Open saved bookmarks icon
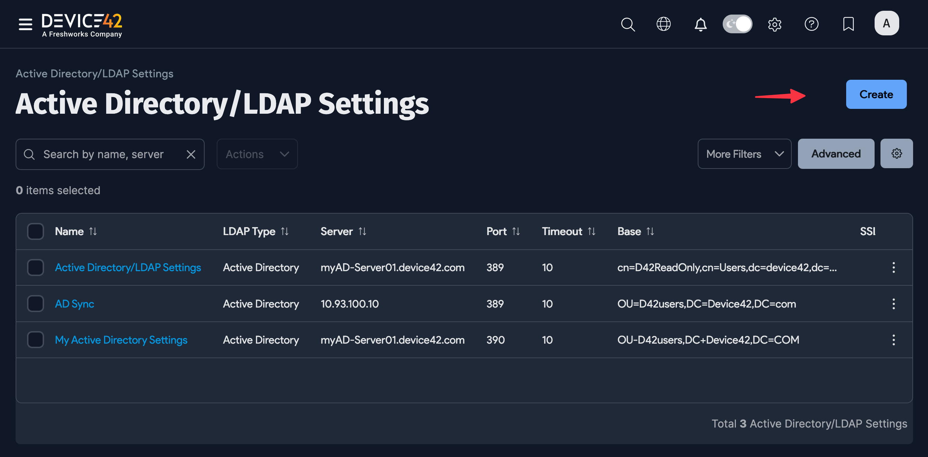Viewport: 928px width, 457px height. pyautogui.click(x=848, y=25)
